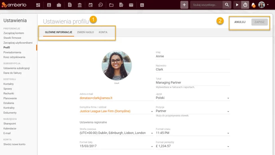Screen dimensions: 275x155
Task: Switch to the Główne informacje tab
Action: click(x=59, y=32)
